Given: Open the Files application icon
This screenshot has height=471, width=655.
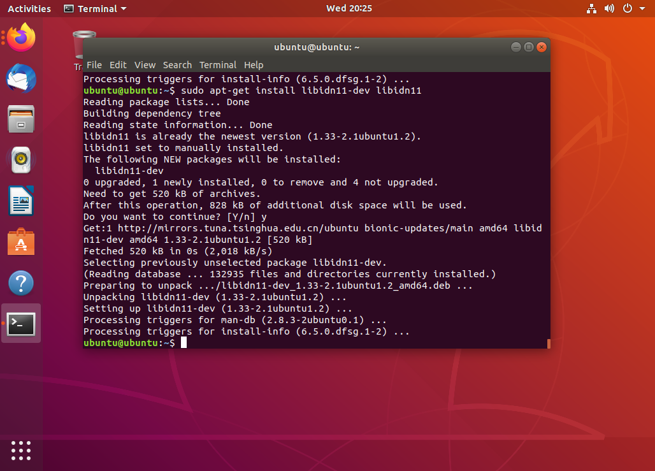Looking at the screenshot, I should 21,119.
